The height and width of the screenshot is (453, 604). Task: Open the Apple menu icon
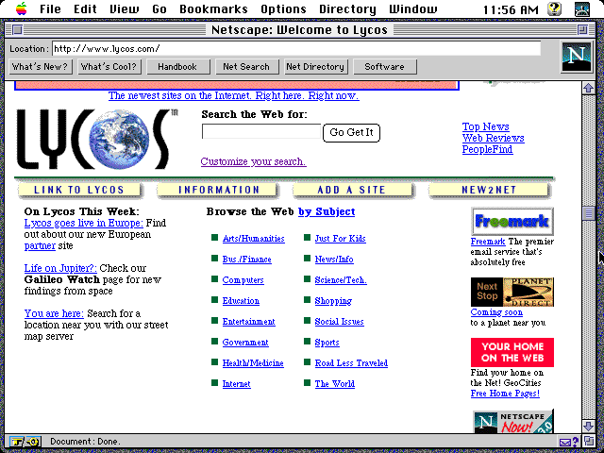[21, 9]
